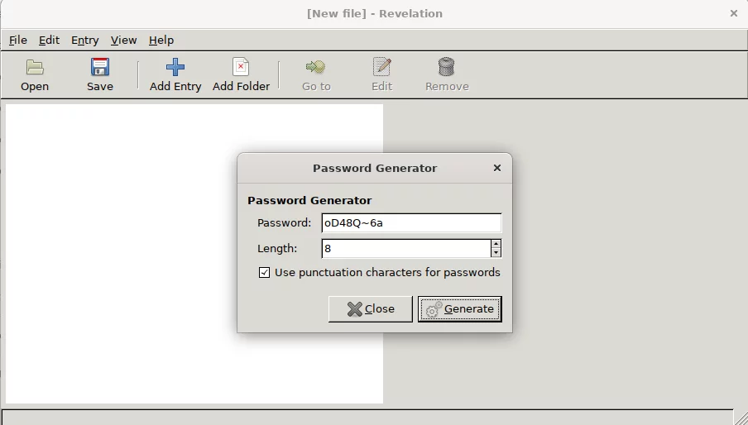The width and height of the screenshot is (748, 425).
Task: Generate a new password
Action: [460, 309]
